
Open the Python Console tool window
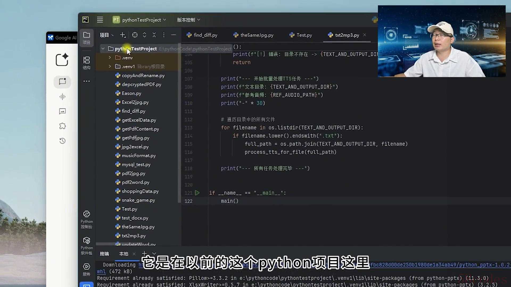coord(86,220)
